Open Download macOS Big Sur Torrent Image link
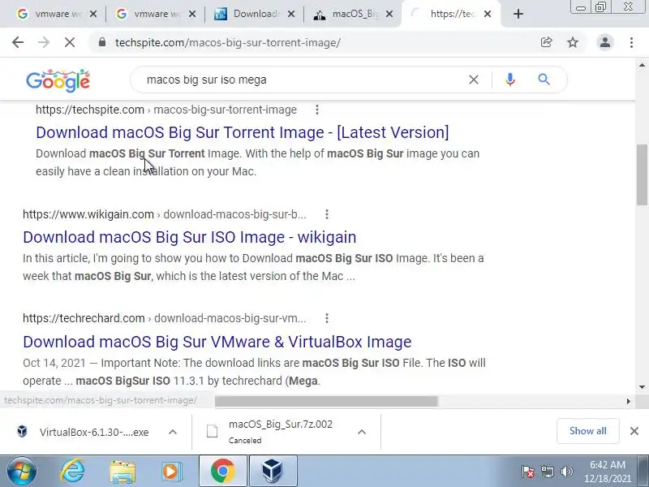The height and width of the screenshot is (487, 649). coord(242,132)
